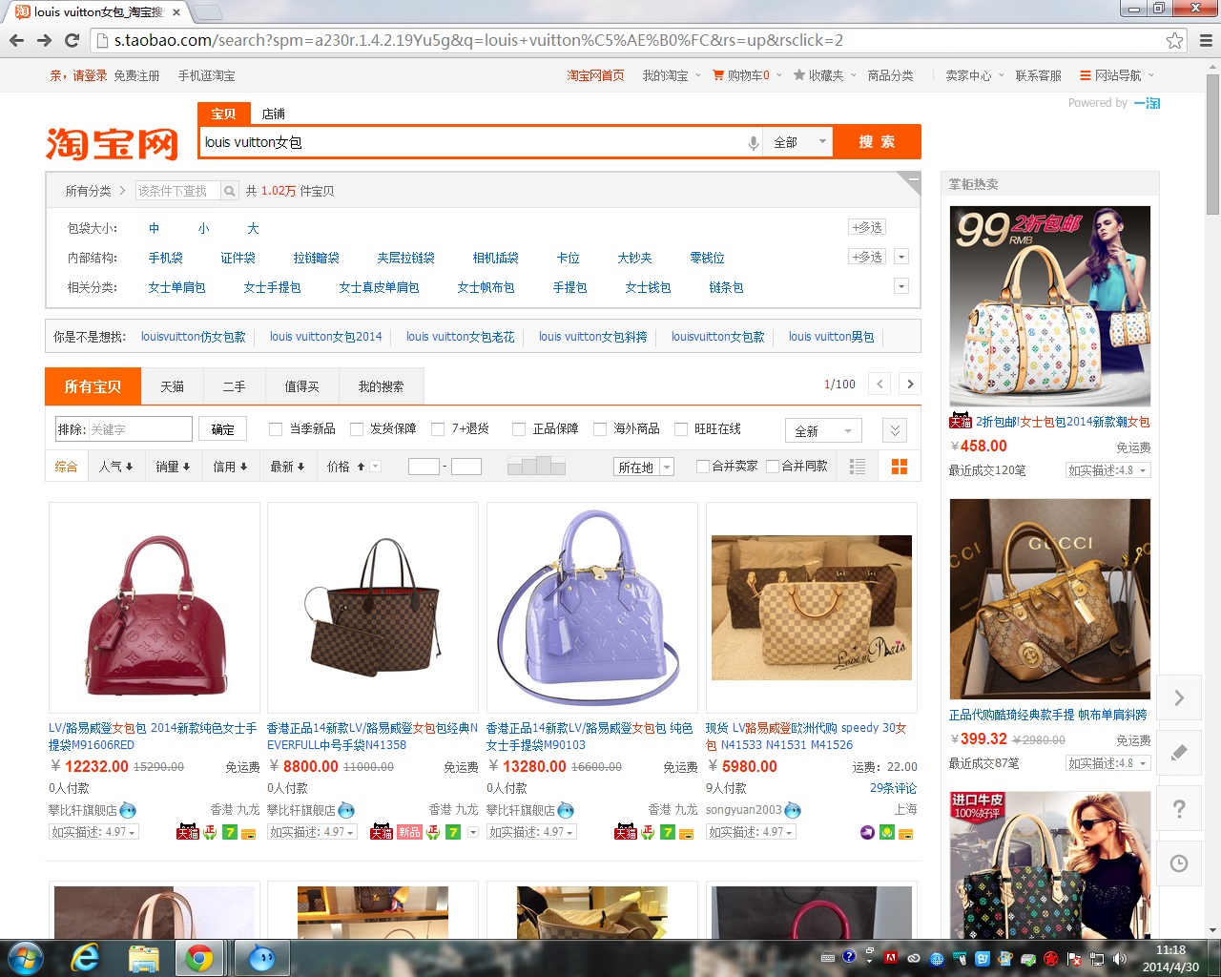This screenshot has width=1221, height=977.
Task: Click the magnifier icon in category filter
Action: pos(229,191)
